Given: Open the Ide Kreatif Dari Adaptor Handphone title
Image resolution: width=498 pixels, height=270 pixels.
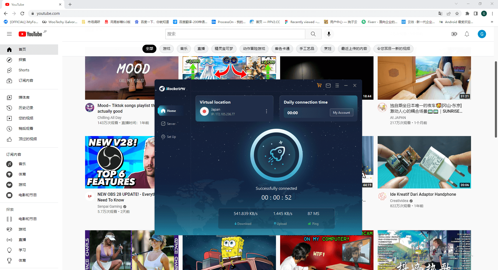Looking at the screenshot, I should pos(423,194).
